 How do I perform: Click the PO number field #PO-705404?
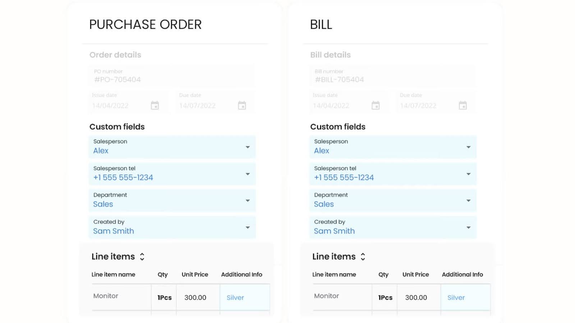point(171,76)
